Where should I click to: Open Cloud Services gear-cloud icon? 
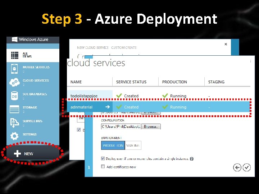14,82
